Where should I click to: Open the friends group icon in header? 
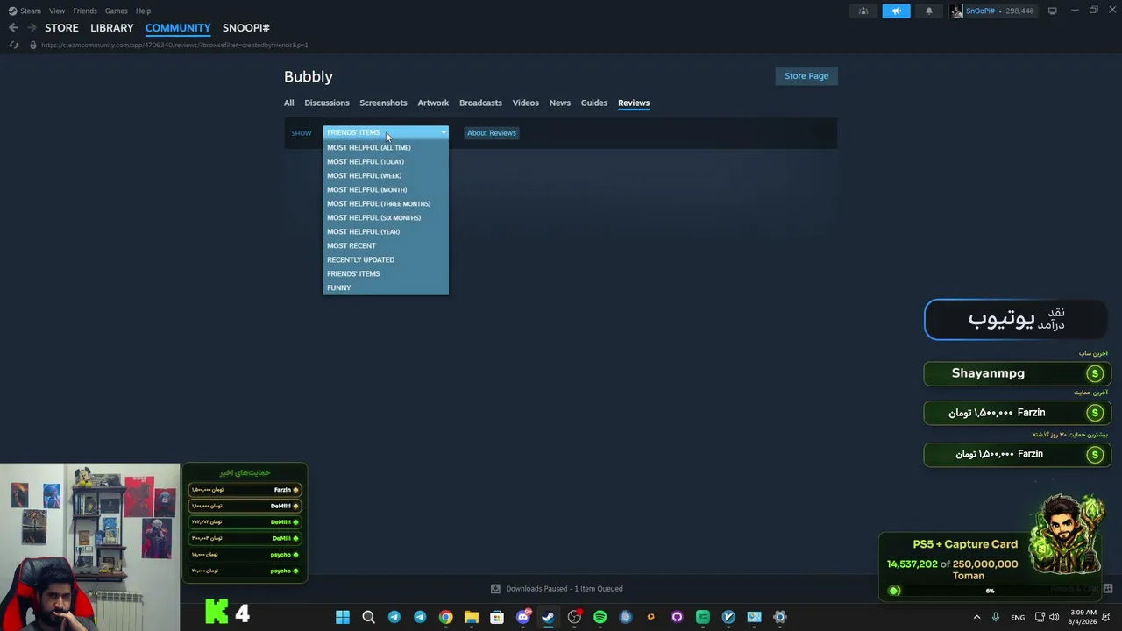863,11
